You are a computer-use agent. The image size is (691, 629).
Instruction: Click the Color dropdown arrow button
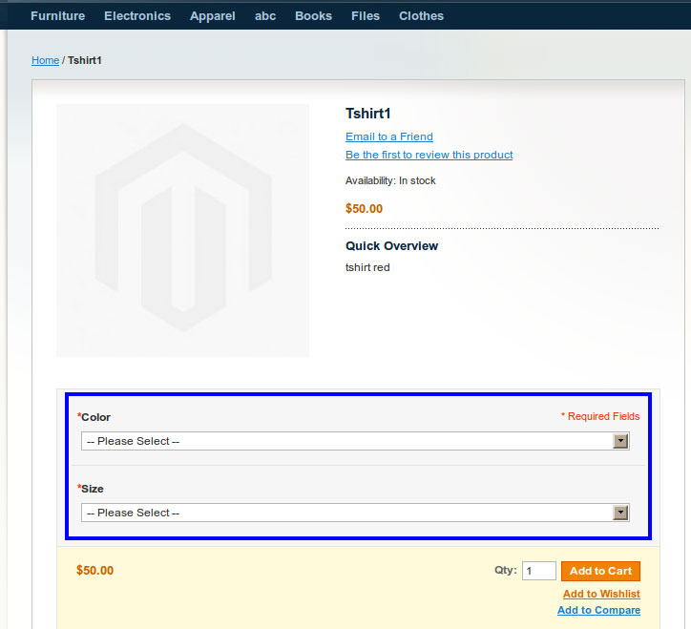tap(620, 441)
